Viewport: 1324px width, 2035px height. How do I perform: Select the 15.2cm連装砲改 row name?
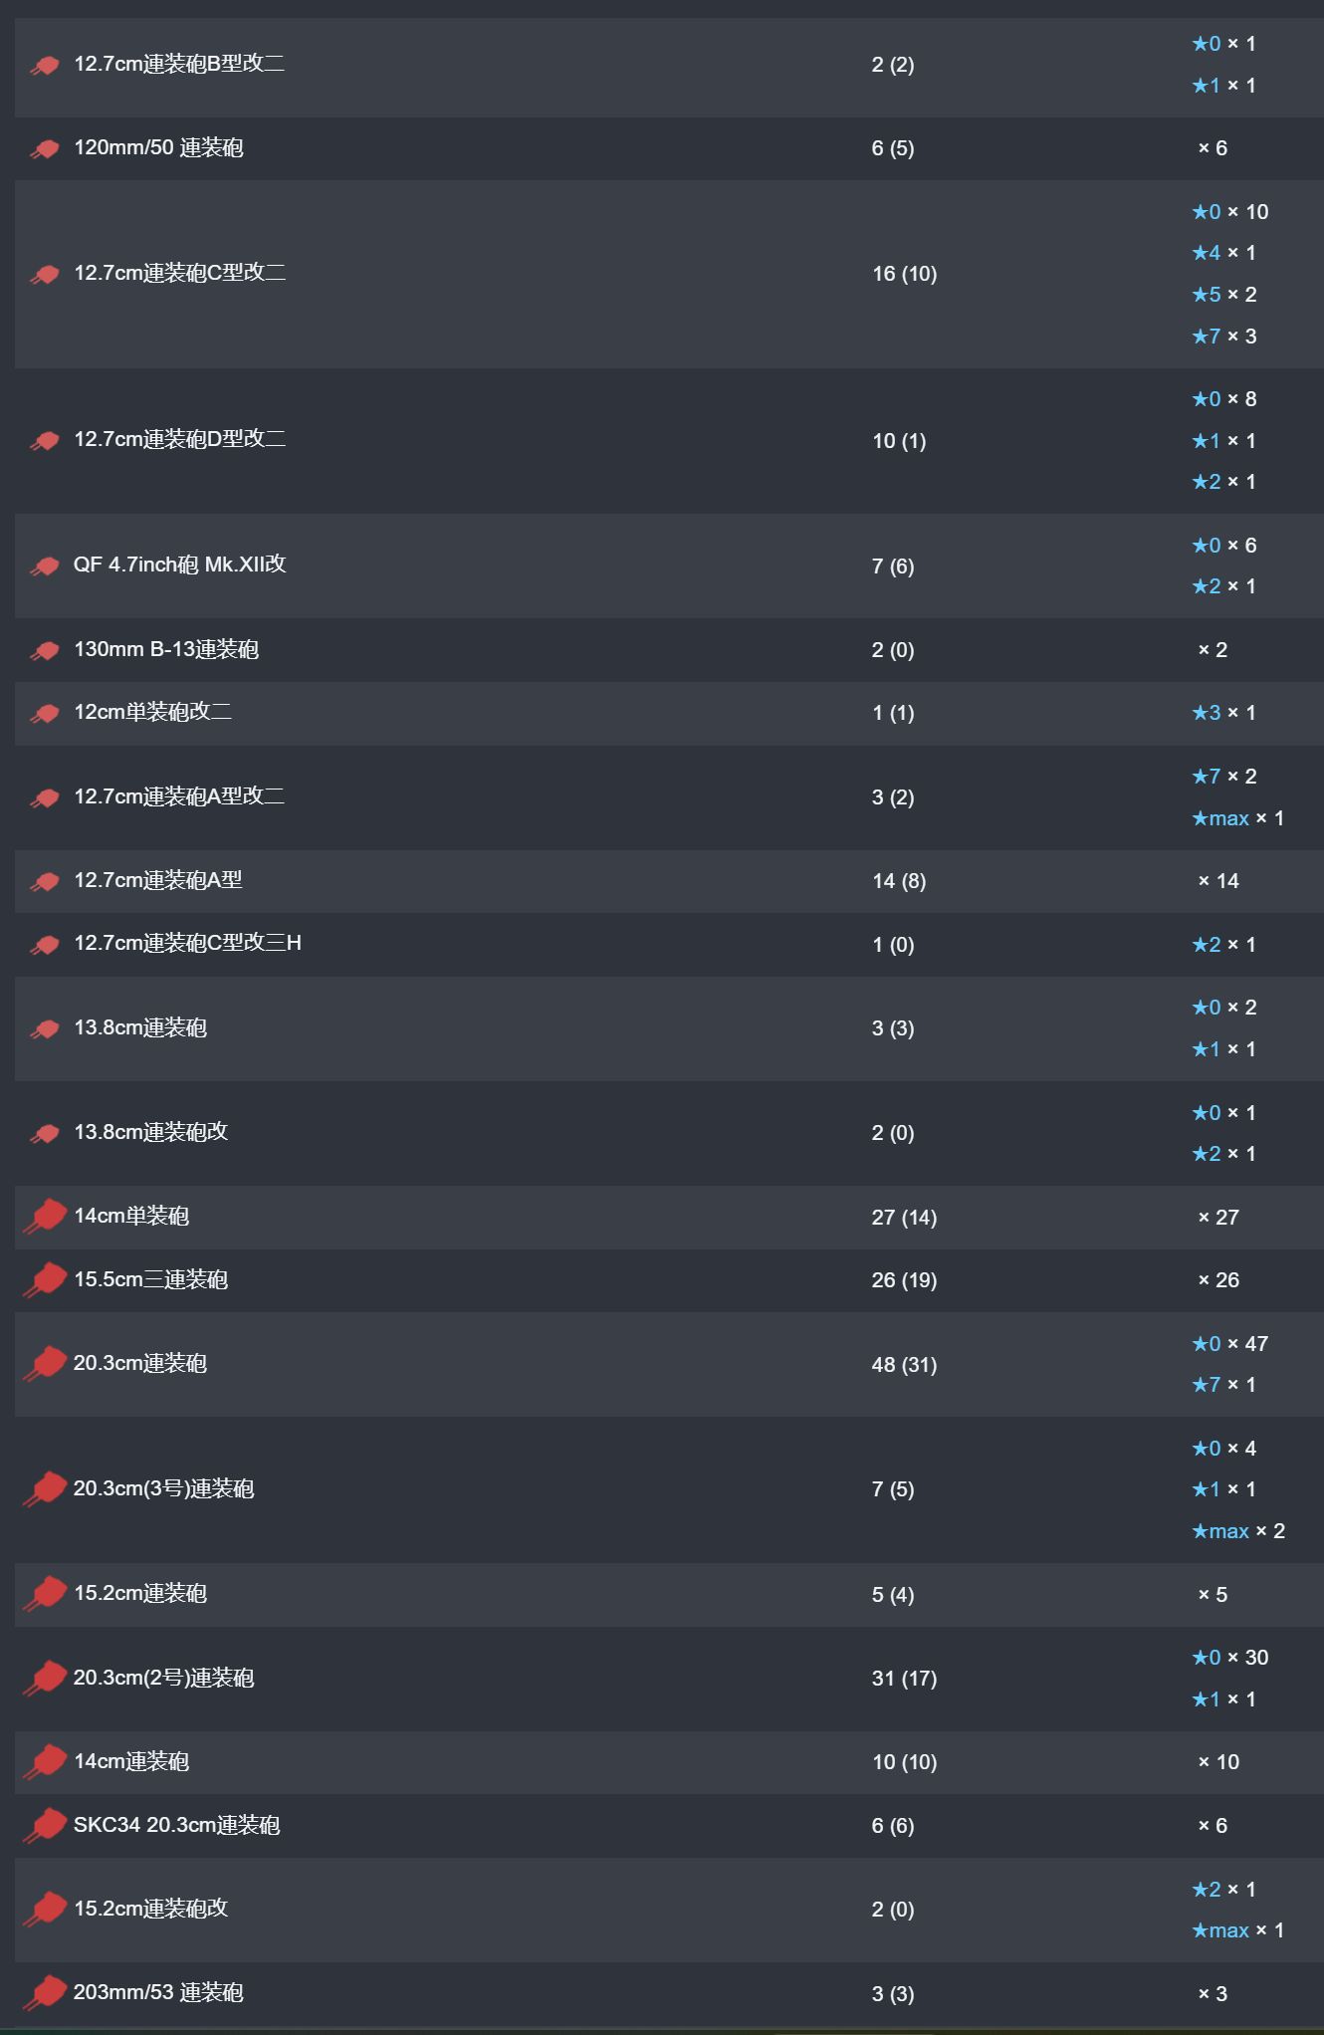tap(150, 1908)
